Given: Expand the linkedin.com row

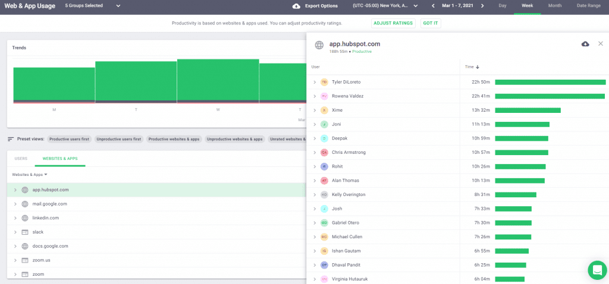Looking at the screenshot, I should 15,218.
